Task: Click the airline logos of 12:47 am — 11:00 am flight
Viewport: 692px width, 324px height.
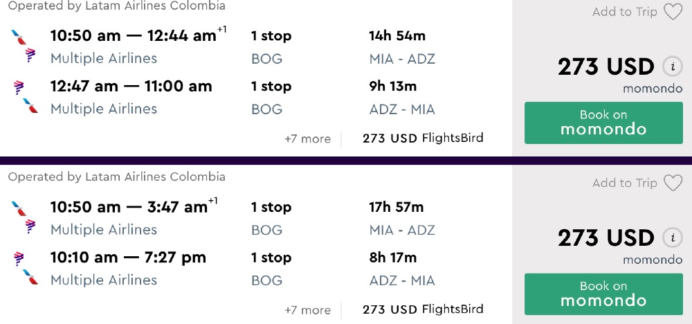Action: click(x=24, y=97)
